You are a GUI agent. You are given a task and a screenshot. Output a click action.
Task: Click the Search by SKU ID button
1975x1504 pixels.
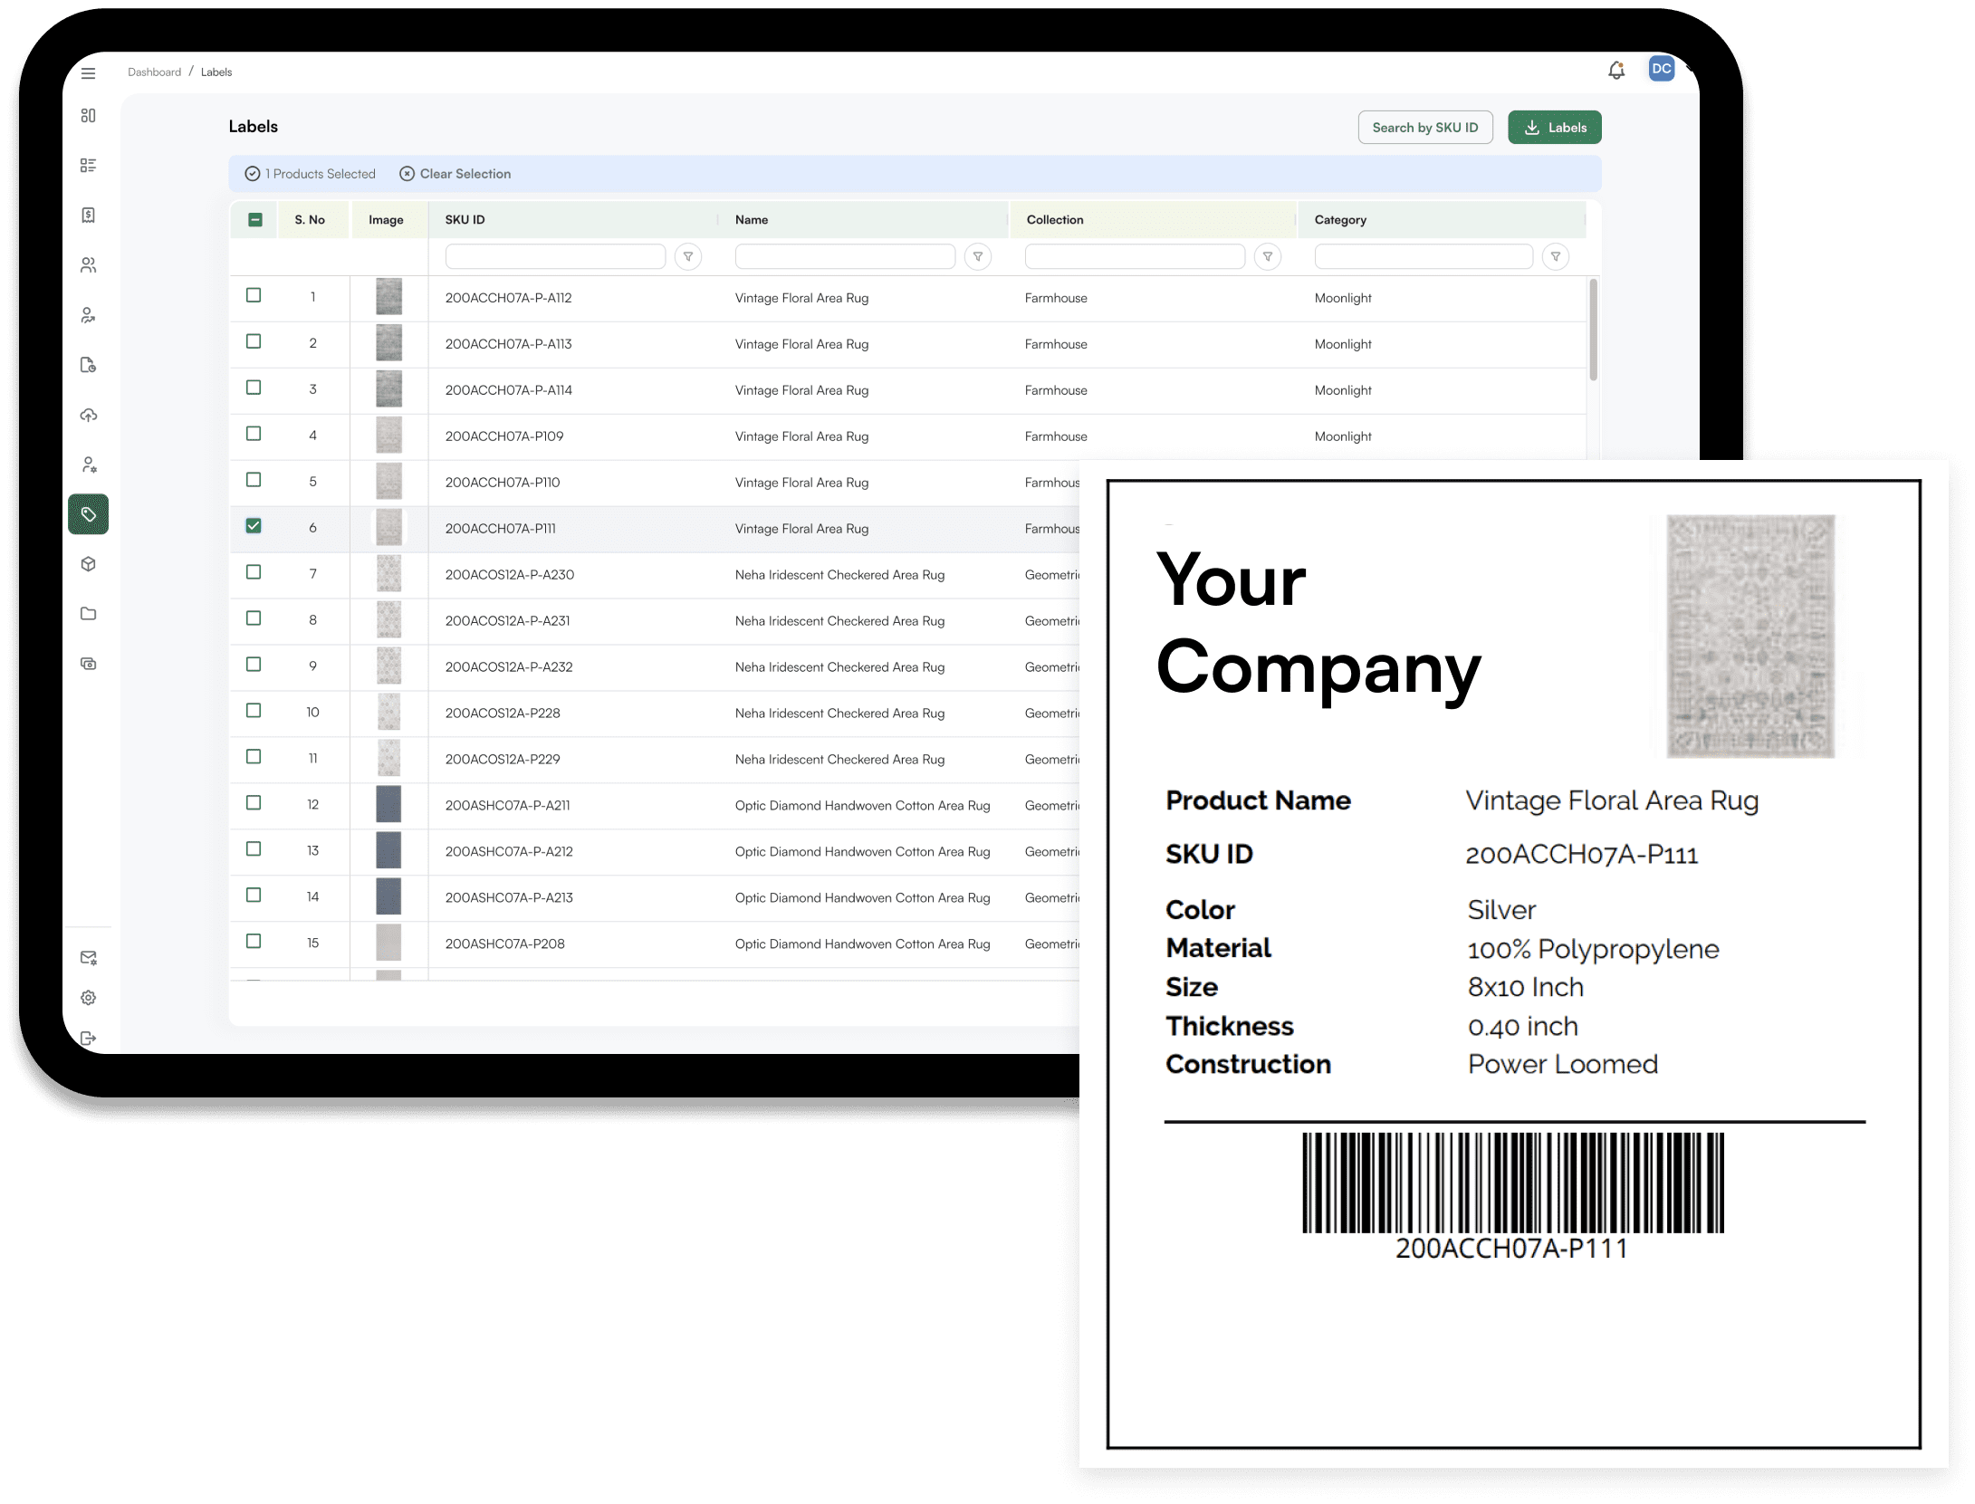tap(1424, 128)
